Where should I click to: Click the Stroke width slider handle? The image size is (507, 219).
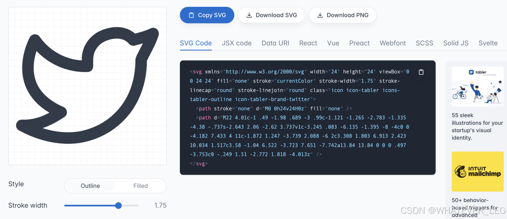coord(118,206)
